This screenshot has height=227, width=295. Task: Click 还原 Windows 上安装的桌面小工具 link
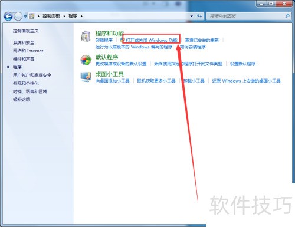point(246,81)
